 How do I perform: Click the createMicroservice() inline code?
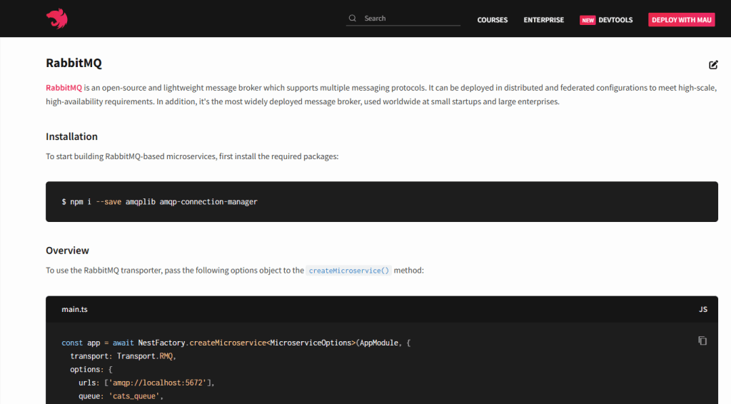[x=348, y=271]
